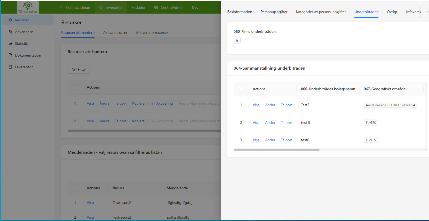The image size is (429, 221).
Task: Open the Skolhuvudman top menu
Action: click(x=74, y=8)
